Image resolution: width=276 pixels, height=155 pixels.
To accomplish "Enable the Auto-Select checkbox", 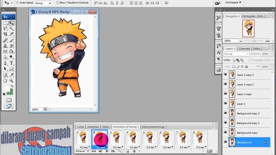I will pos(18,3).
